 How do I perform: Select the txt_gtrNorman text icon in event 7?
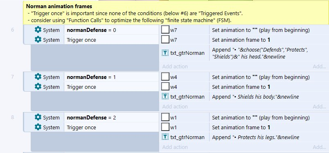click(x=165, y=97)
